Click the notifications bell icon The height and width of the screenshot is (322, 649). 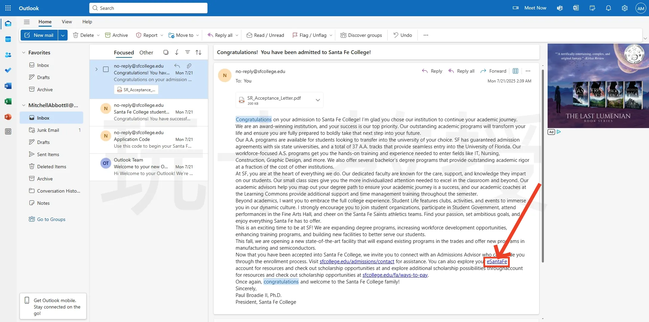click(x=608, y=8)
